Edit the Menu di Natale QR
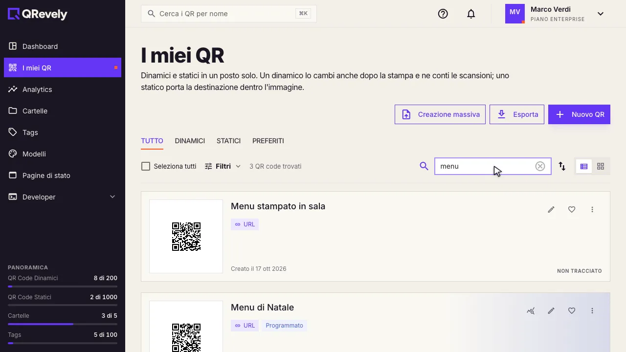 [551, 311]
